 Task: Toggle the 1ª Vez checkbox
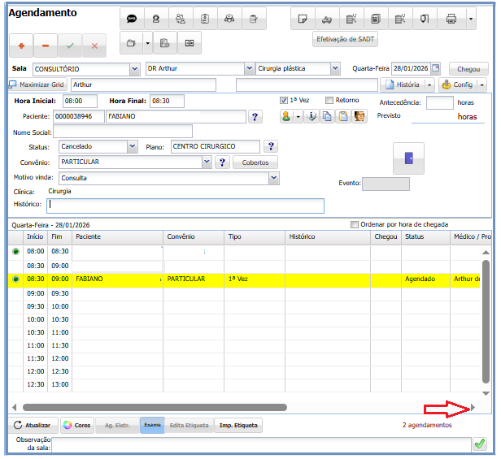click(284, 101)
